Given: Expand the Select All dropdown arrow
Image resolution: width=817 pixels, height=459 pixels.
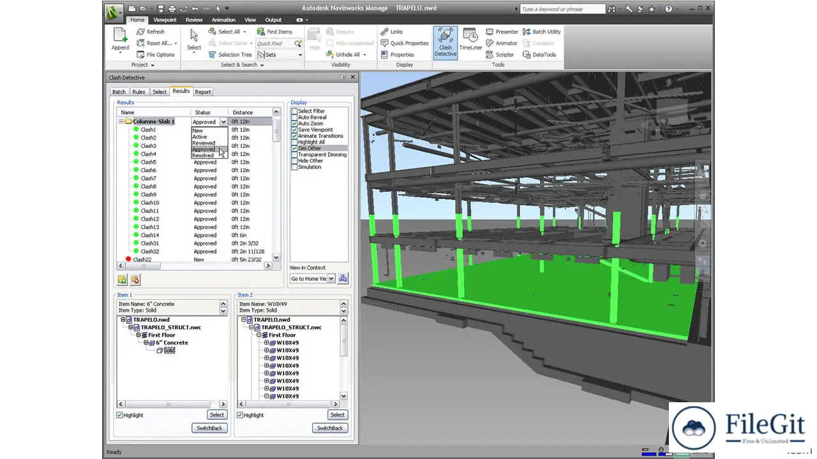Looking at the screenshot, I should [x=244, y=32].
